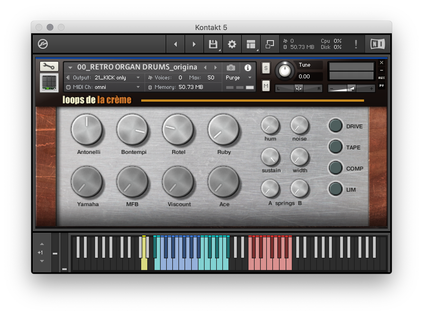Click the loops de la crème logo
423x315 pixels.
point(97,100)
